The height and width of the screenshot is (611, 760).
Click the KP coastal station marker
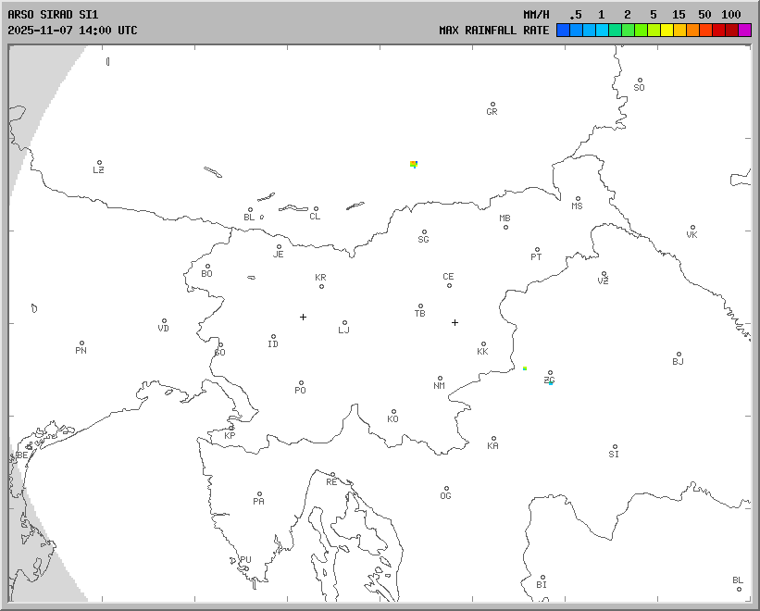(231, 429)
